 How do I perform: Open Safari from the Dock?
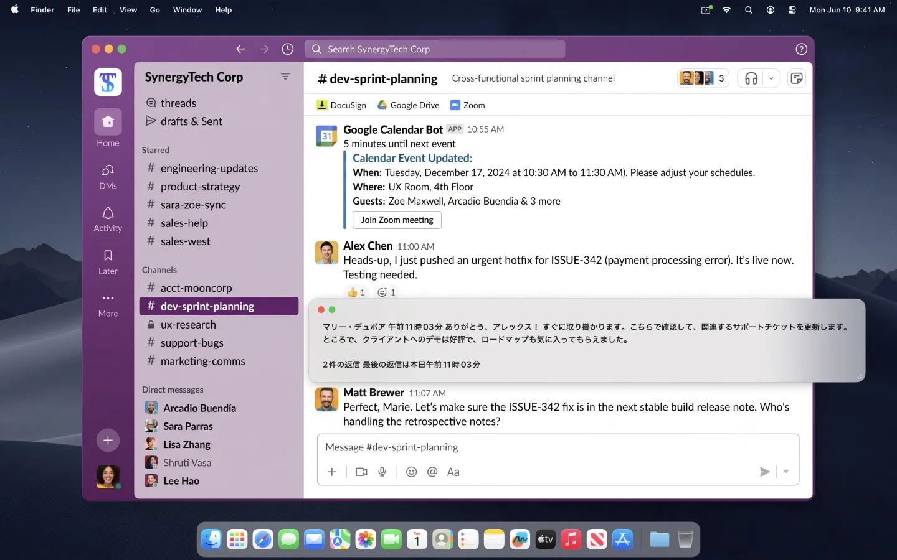tap(263, 539)
